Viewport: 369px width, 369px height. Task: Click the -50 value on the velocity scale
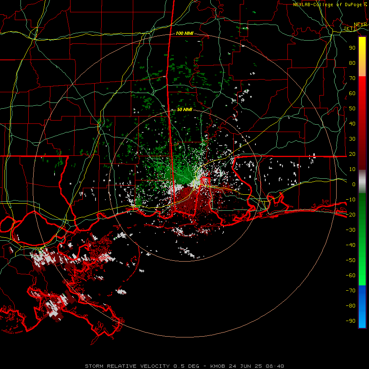tap(351, 260)
